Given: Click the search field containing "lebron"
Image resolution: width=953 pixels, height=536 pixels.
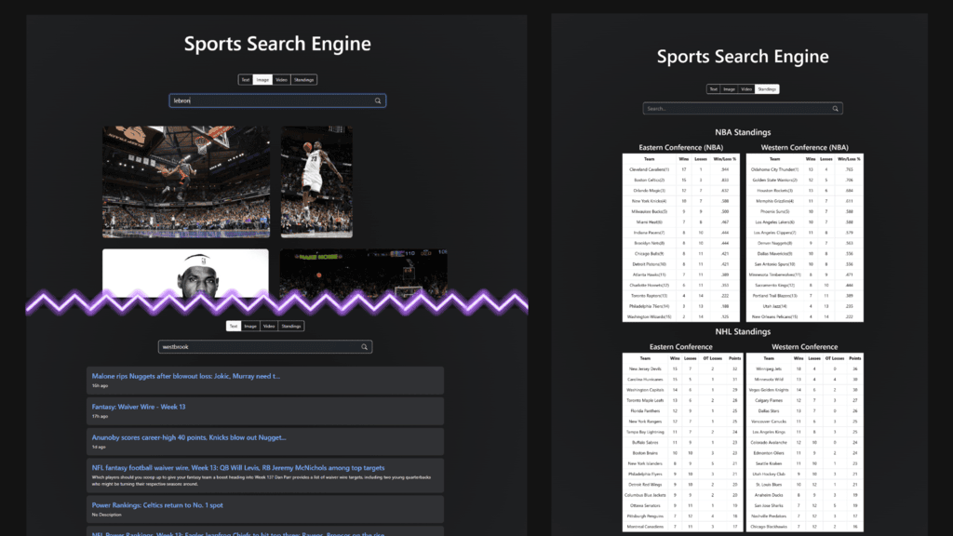Looking at the screenshot, I should pyautogui.click(x=270, y=100).
